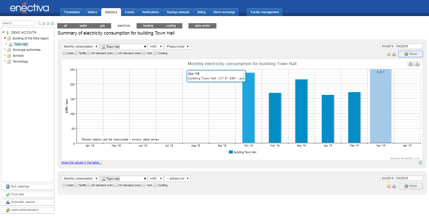Click the add bar chart icon in top panel
Image resolution: width=429 pixels, height=217 pixels.
coord(394,54)
